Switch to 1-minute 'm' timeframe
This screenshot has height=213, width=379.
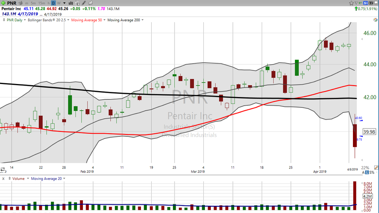[26, 3]
